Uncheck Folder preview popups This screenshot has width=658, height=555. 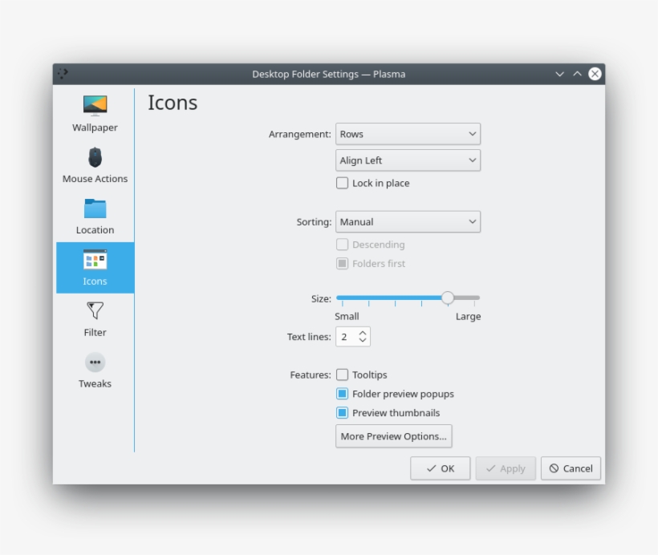[x=343, y=394]
